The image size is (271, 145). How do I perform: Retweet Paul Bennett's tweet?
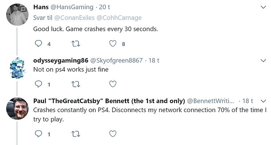pyautogui.click(x=76, y=134)
